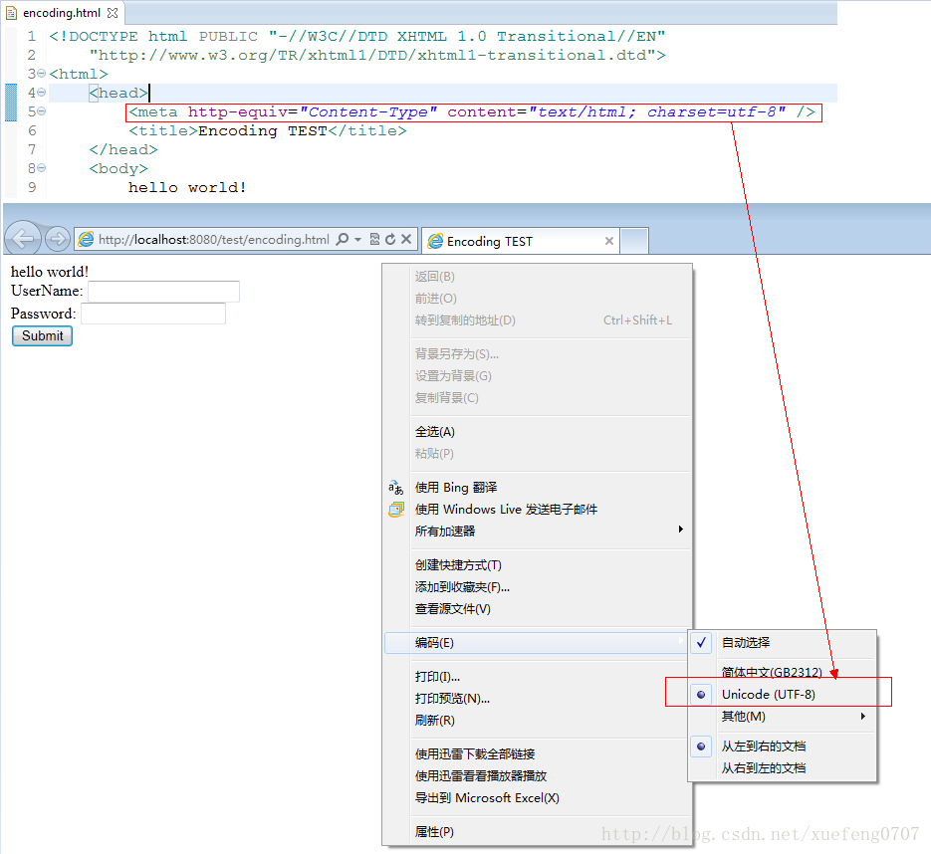Choose 使用迅雷下载全部链接
The width and height of the screenshot is (931, 854).
tap(538, 754)
